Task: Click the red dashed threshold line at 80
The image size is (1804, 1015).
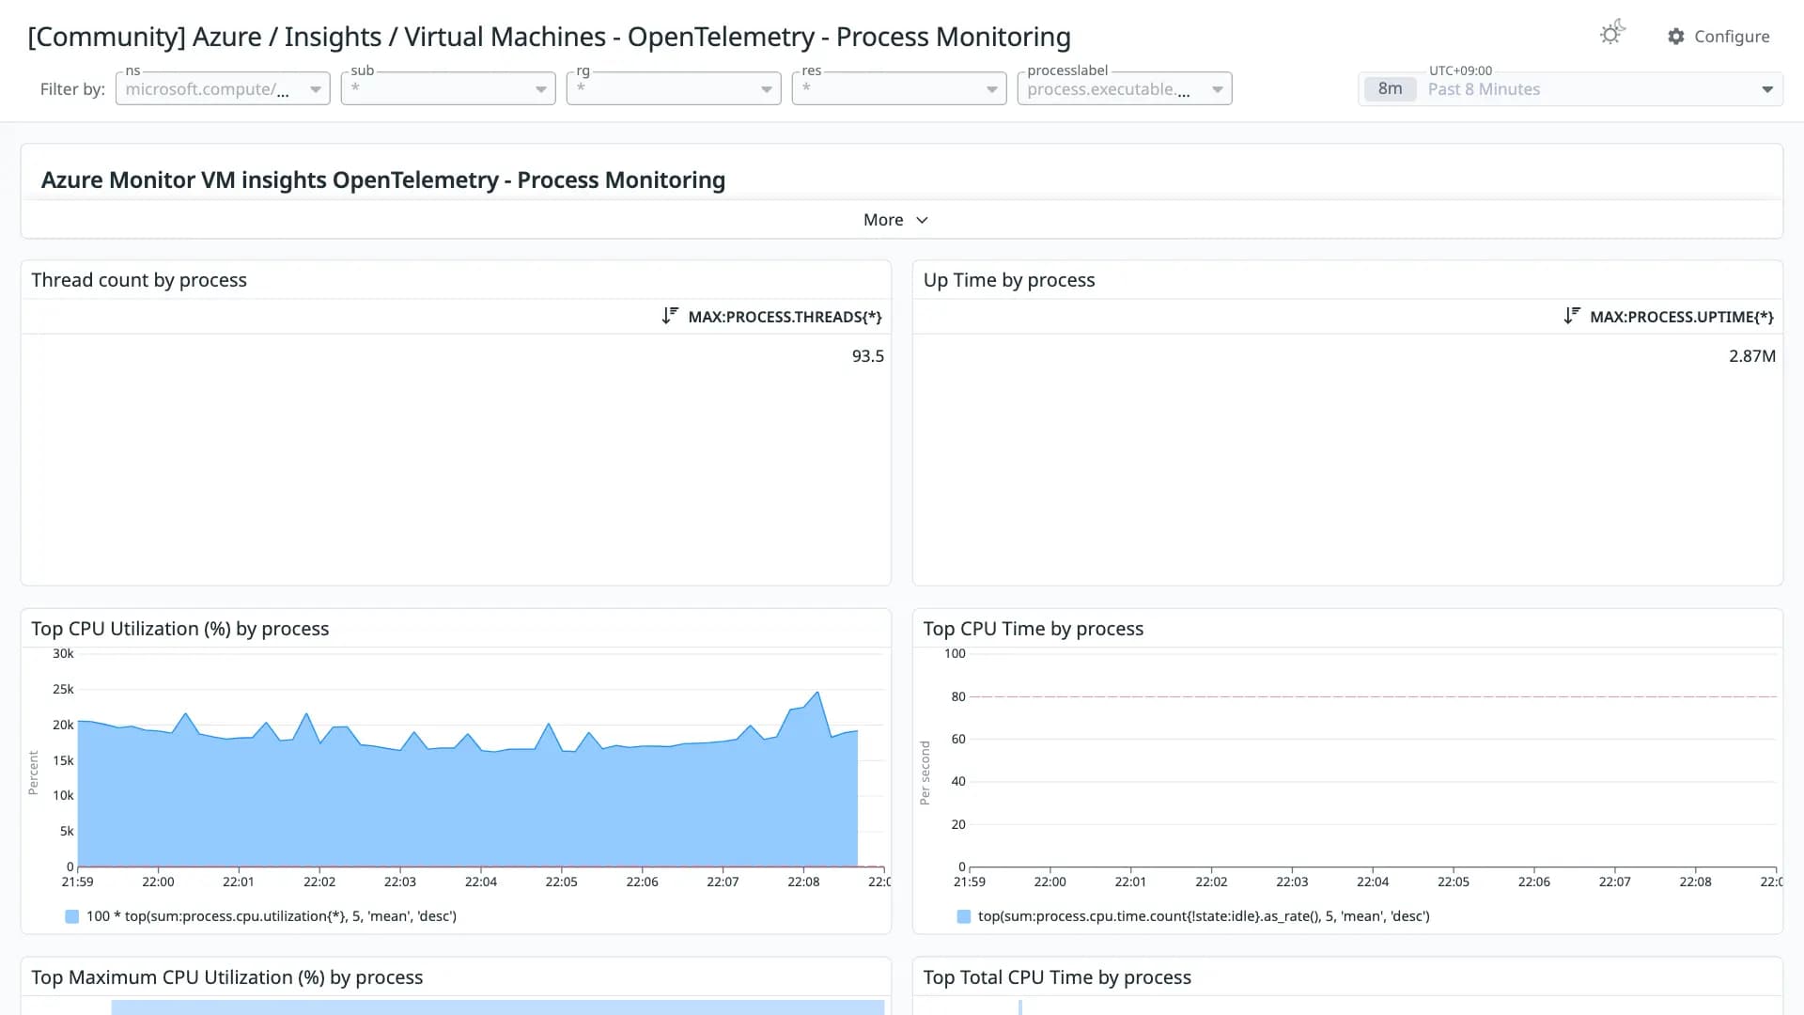Action: [x=1373, y=696]
